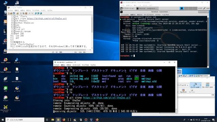The height and width of the screenshot is (122, 217).
Task: Click line '⑧search ransam' in TeraPad
Action: (x=22, y=32)
